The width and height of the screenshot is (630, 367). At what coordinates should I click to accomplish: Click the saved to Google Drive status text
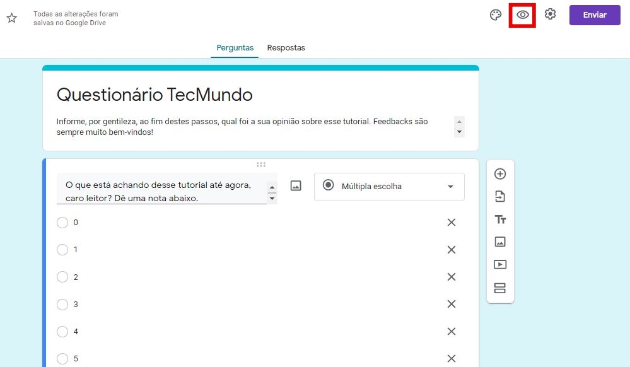coord(76,18)
